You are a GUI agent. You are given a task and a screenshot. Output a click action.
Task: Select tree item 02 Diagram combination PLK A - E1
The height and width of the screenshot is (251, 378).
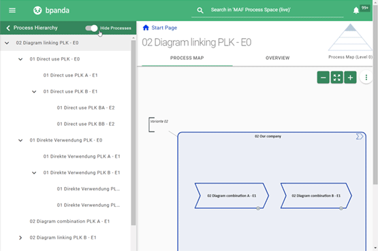[x=69, y=221]
